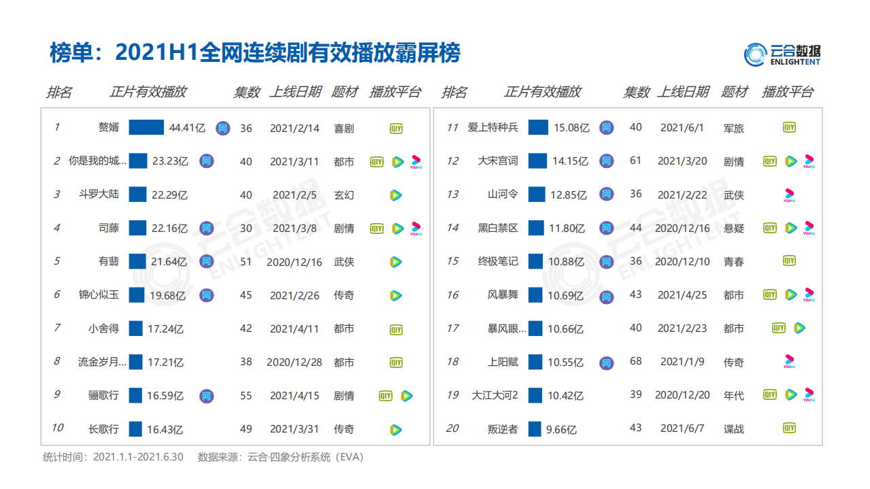Toggle the 网 badge next to 赘婿

[222, 127]
